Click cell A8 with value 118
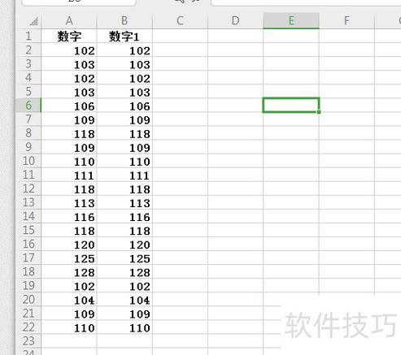 (69, 133)
